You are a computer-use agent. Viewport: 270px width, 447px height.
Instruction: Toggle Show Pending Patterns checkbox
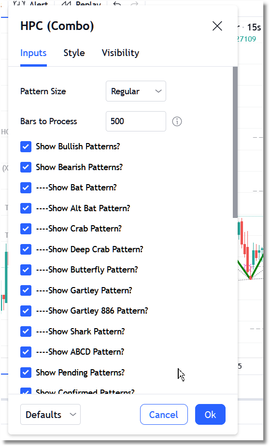(x=26, y=372)
